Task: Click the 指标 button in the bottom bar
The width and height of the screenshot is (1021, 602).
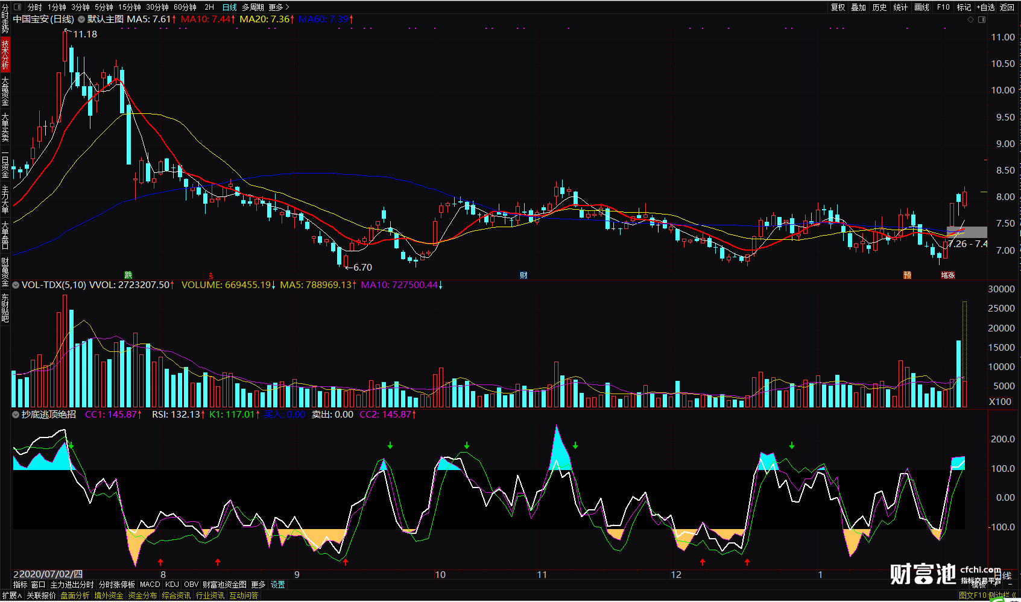Action: click(21, 585)
